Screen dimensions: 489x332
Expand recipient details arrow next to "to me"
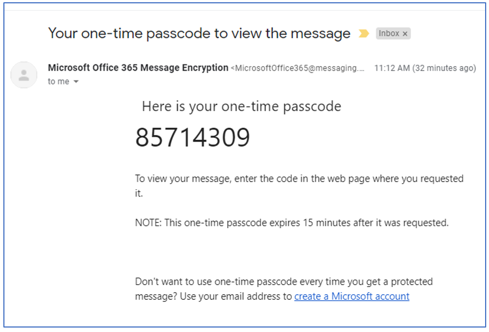click(x=76, y=82)
